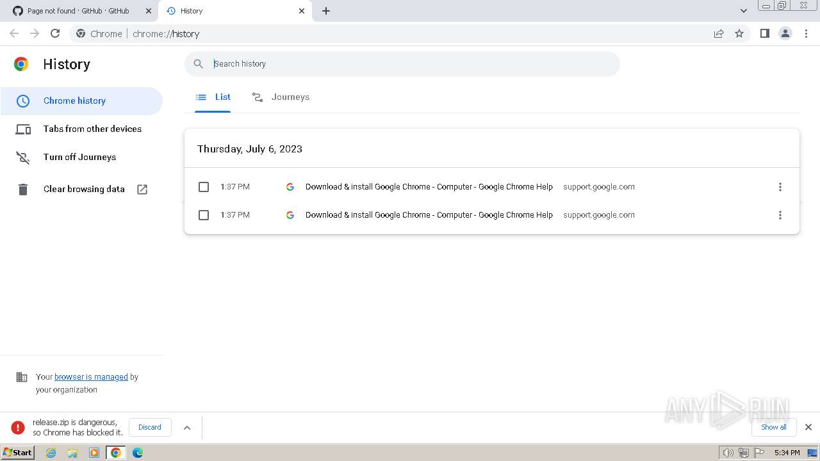
Task: Go forward to the next page
Action: [x=35, y=33]
